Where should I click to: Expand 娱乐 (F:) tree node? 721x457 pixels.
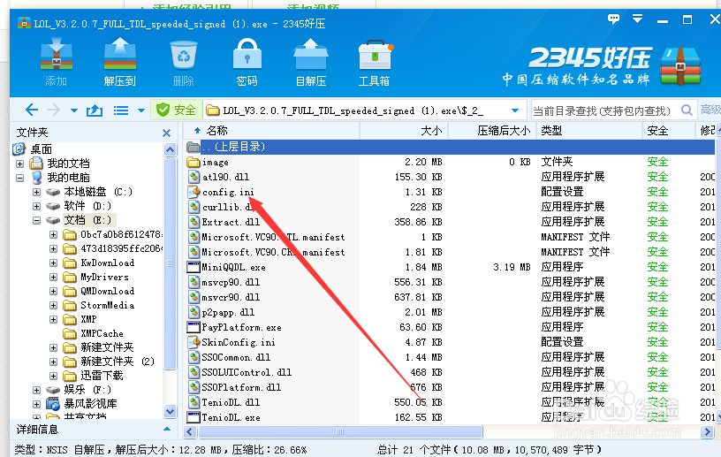[x=36, y=391]
